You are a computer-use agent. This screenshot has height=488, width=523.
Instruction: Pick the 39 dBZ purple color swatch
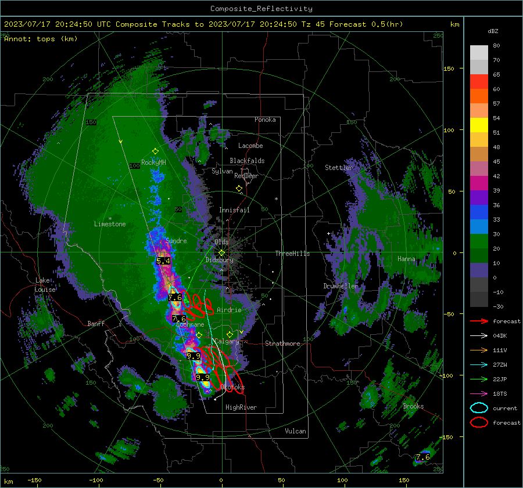tap(479, 197)
